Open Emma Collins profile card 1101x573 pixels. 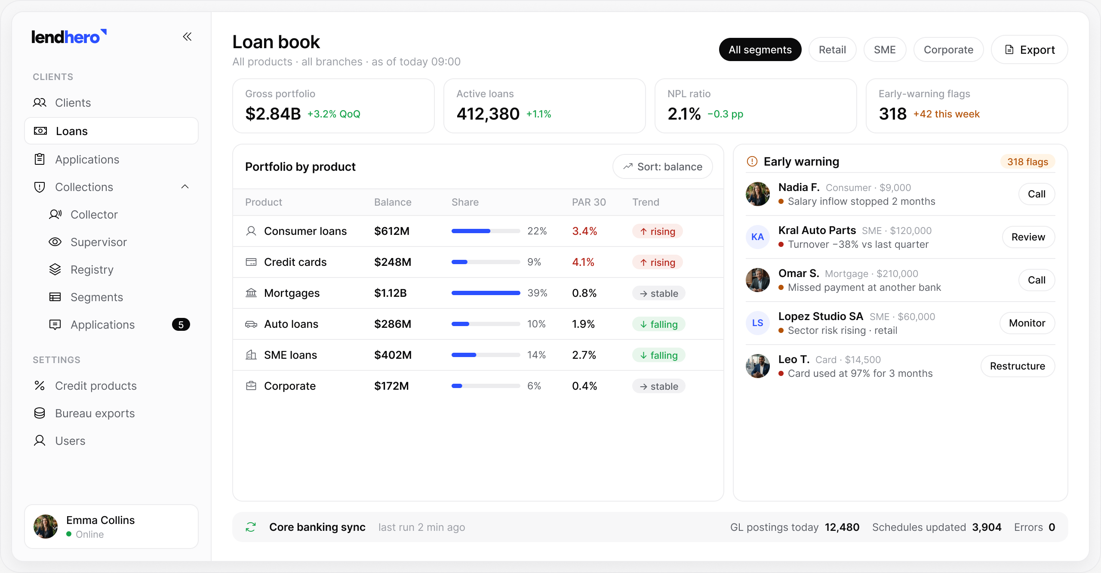(x=111, y=527)
